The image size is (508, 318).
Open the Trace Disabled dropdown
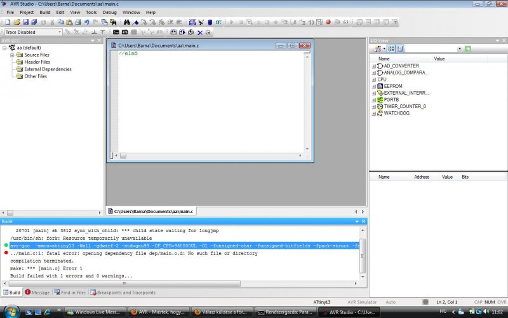(x=60, y=32)
